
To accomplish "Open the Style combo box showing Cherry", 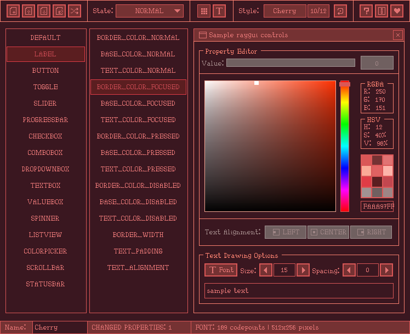I will (284, 11).
